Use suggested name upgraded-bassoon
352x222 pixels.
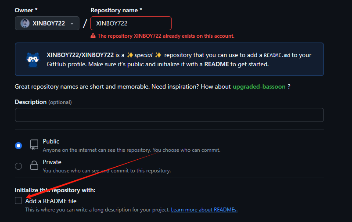(x=259, y=86)
